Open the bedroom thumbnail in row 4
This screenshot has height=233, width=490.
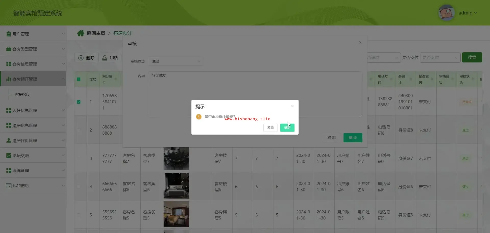176,186
